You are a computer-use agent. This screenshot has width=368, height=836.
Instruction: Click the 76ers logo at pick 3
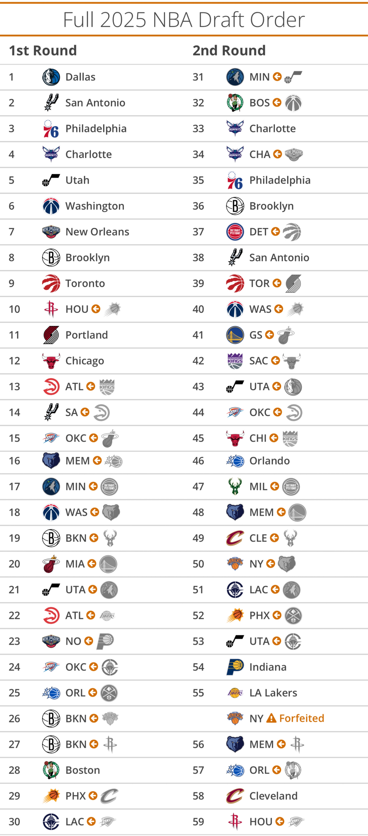pyautogui.click(x=51, y=129)
